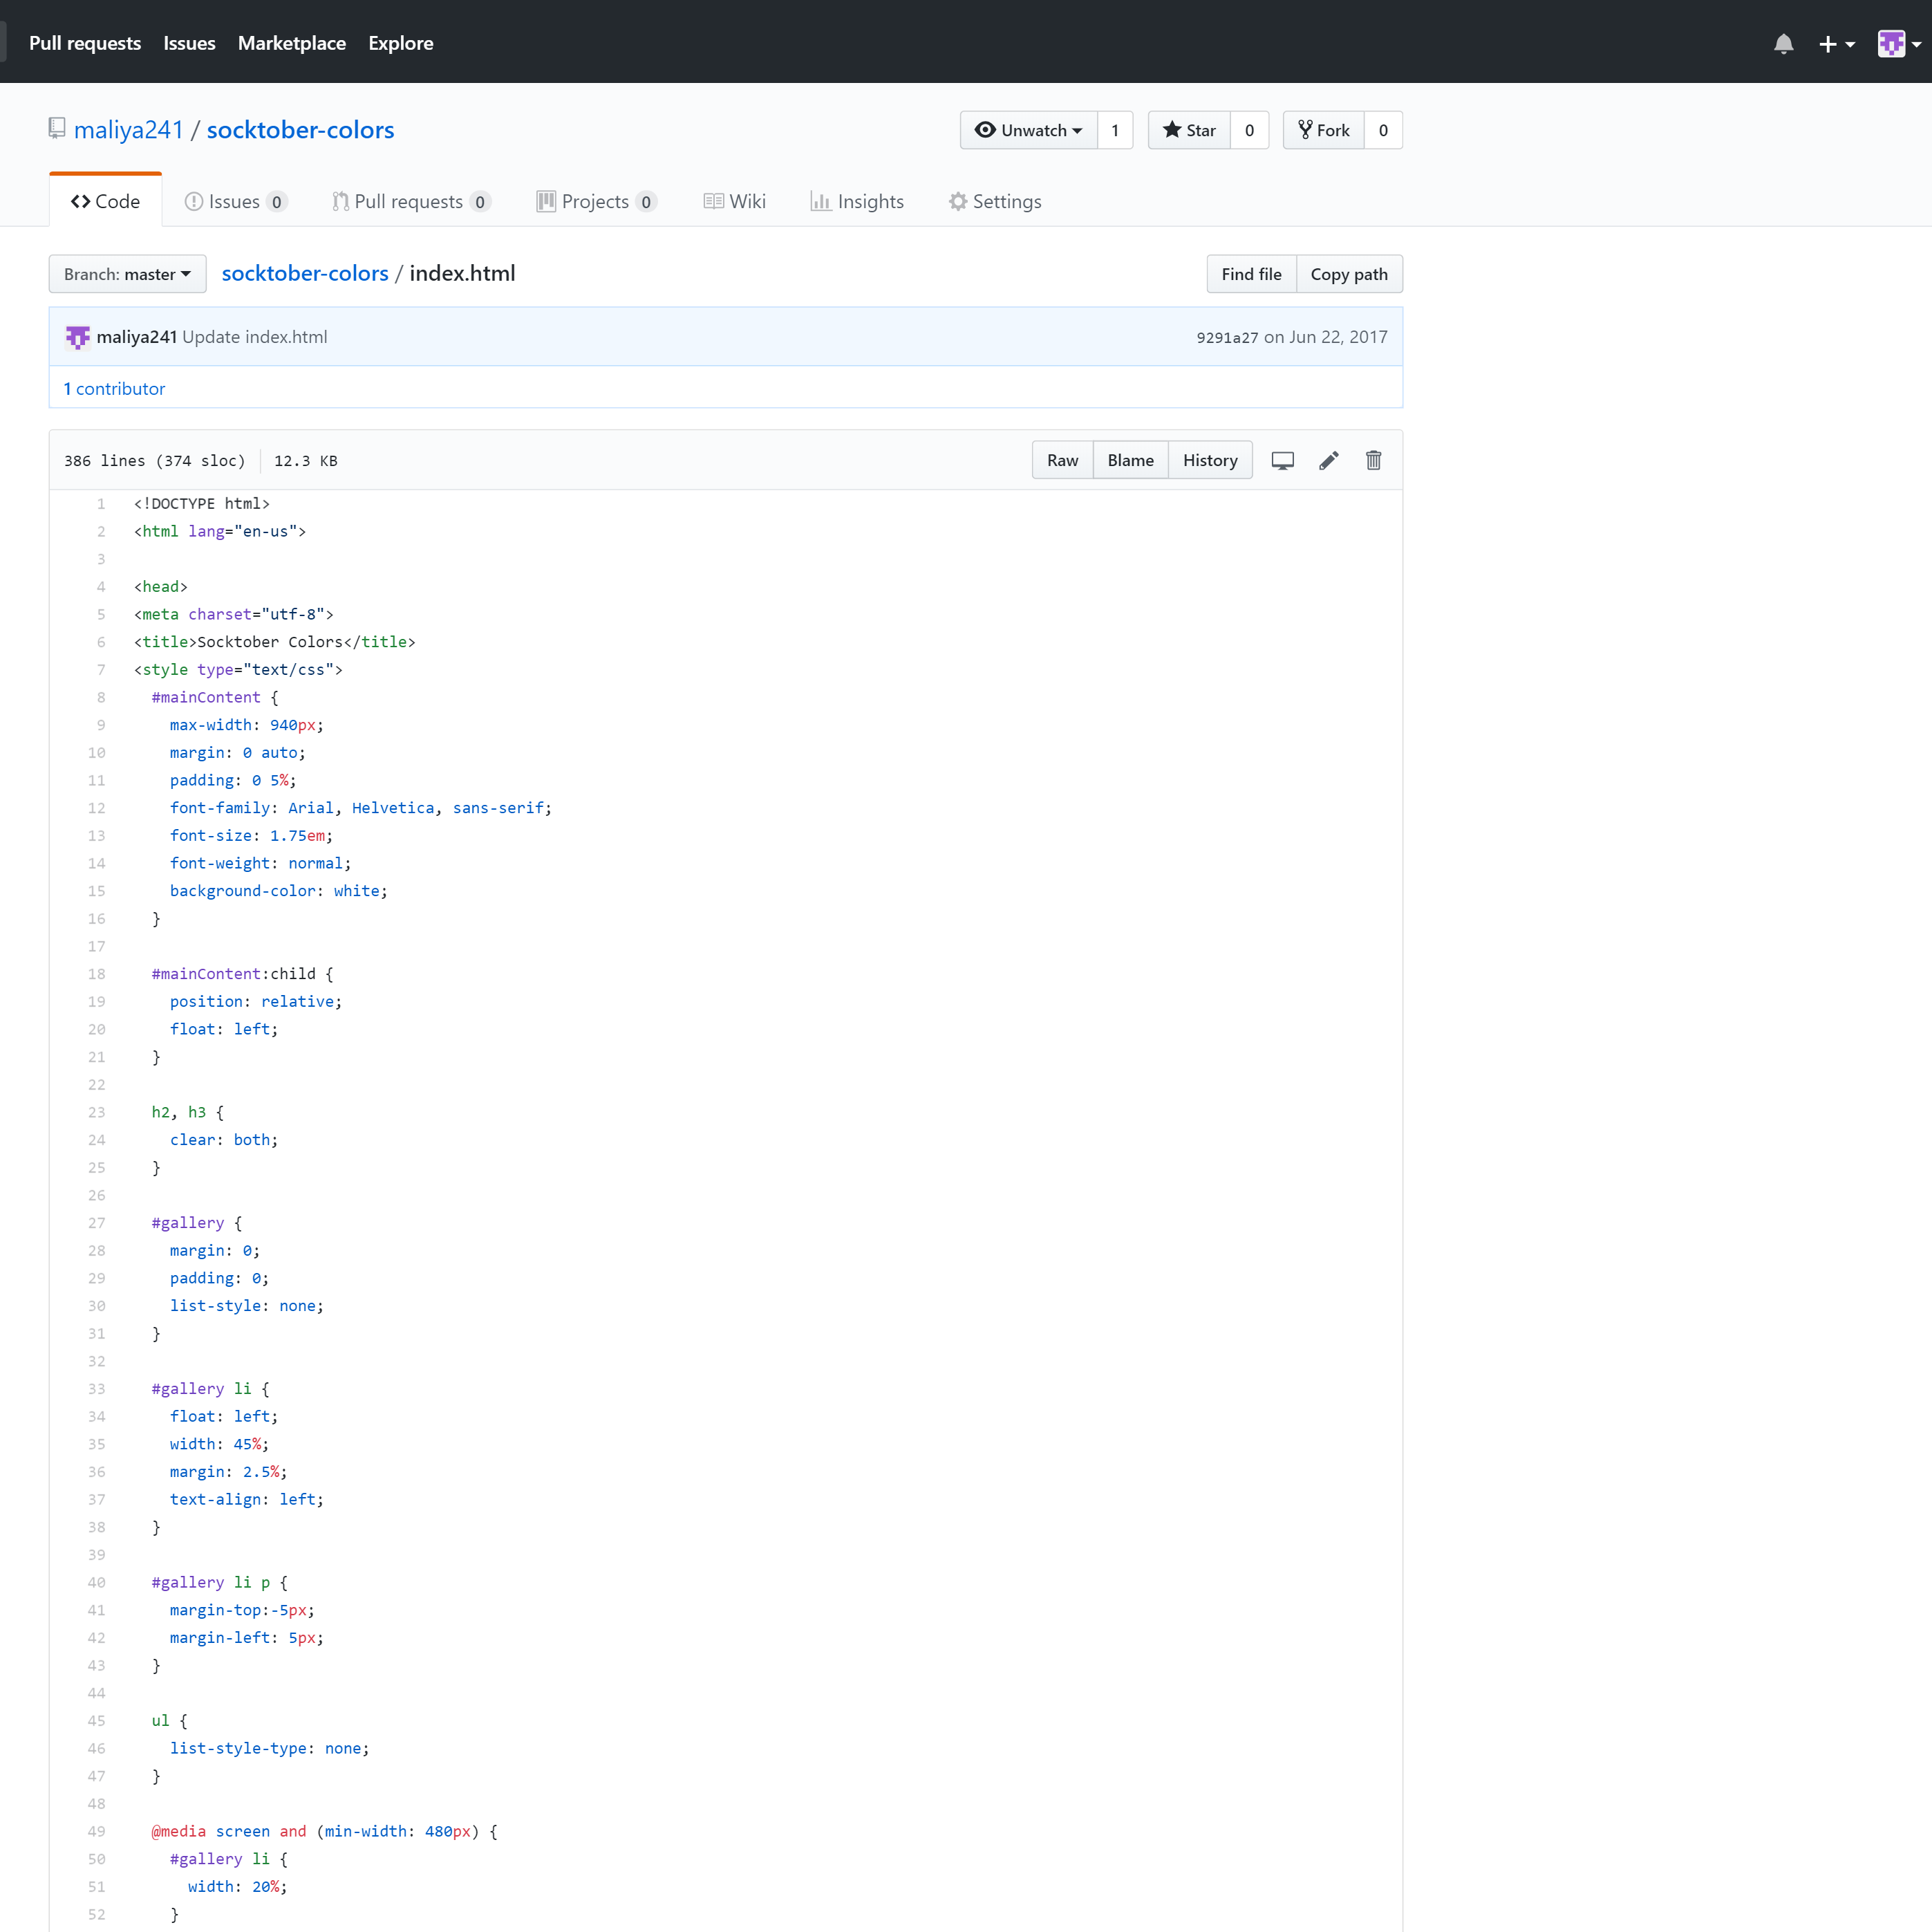Image resolution: width=1932 pixels, height=1932 pixels.
Task: Click the text "<title>Socktober Colors</title>"
Action: [275, 641]
